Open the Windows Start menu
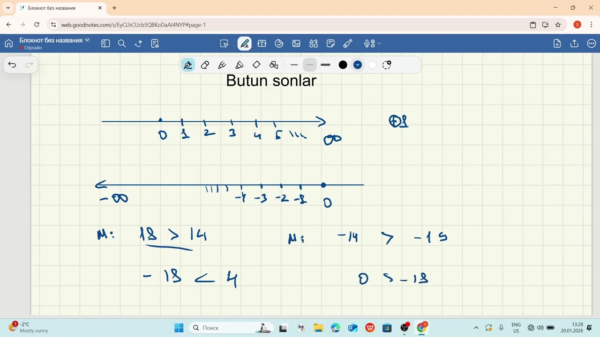The image size is (600, 337). [179, 328]
